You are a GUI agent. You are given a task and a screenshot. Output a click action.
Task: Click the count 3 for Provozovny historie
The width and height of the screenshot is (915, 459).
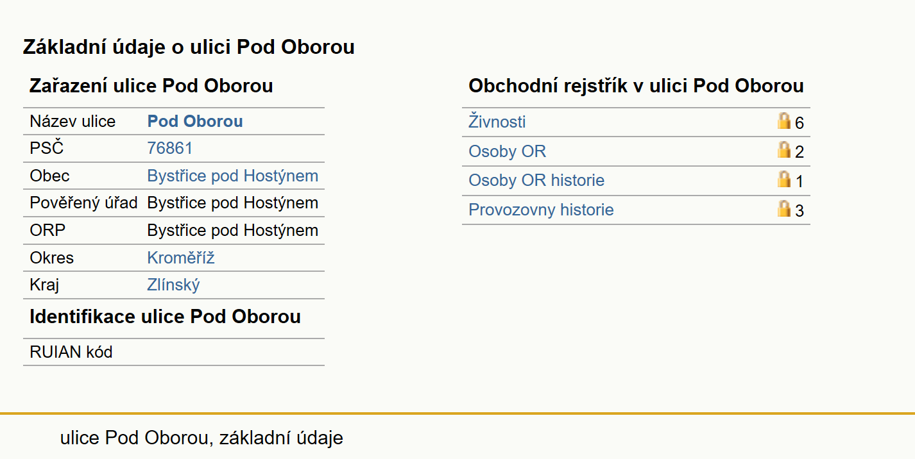tap(800, 211)
